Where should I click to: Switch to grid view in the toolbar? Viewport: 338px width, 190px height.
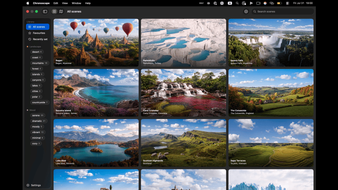click(x=54, y=11)
